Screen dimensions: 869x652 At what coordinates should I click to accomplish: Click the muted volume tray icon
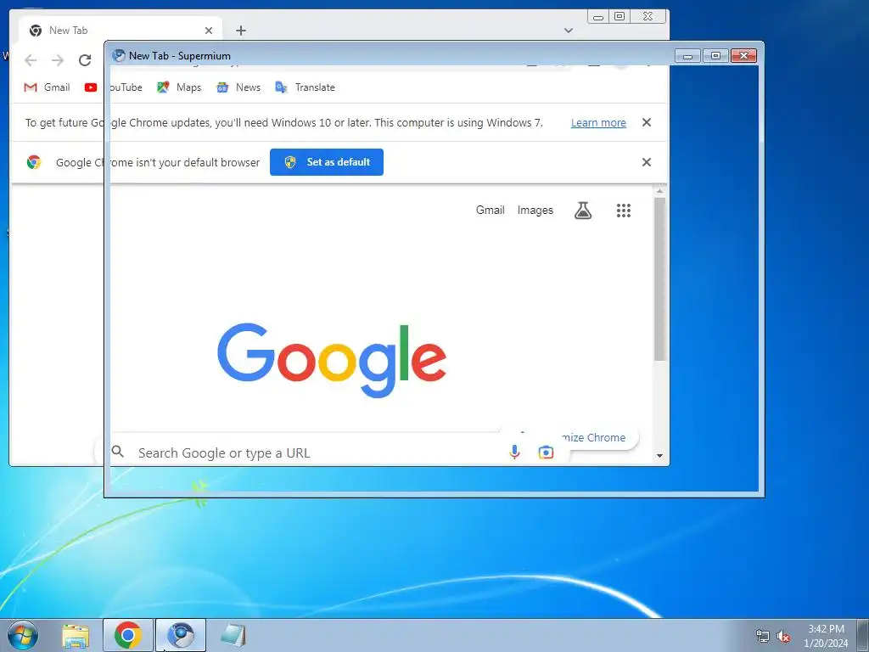point(783,636)
